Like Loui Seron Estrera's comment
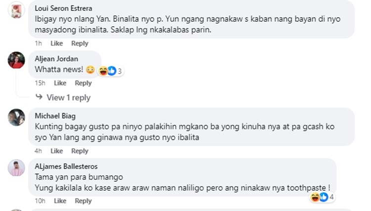Screen dimensions: 371x211 click(x=56, y=43)
